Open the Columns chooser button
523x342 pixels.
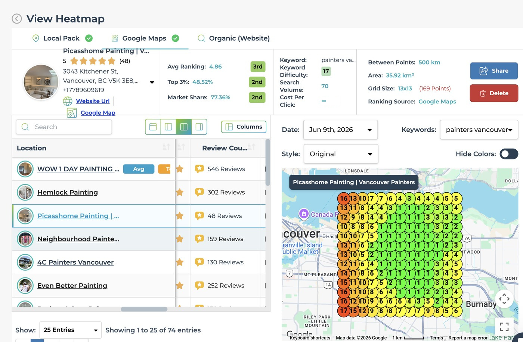pyautogui.click(x=244, y=127)
